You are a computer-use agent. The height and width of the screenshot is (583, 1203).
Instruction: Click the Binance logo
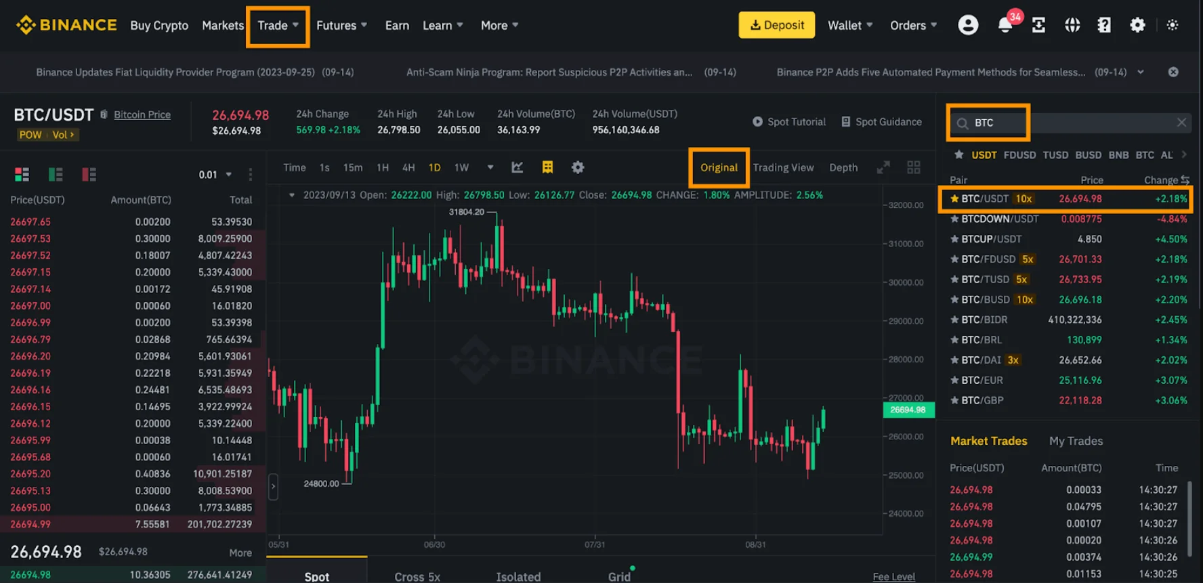[66, 25]
